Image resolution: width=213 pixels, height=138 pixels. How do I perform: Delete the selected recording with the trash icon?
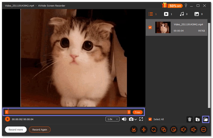click(x=190, y=119)
